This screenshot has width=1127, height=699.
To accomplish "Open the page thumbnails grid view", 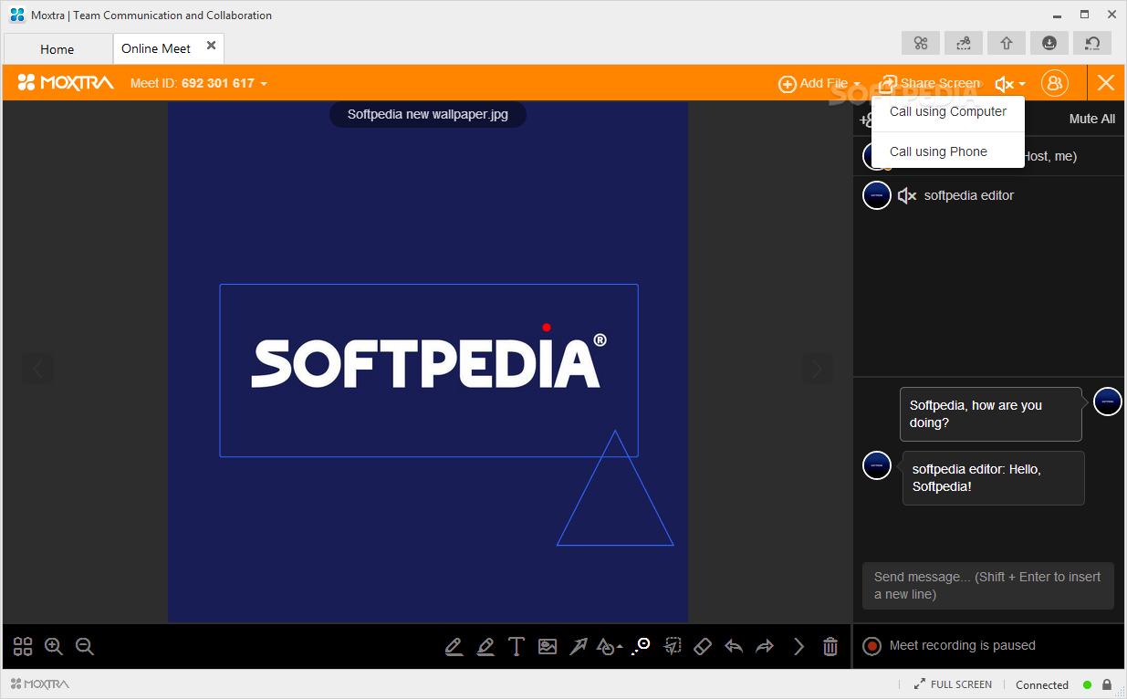I will (23, 646).
